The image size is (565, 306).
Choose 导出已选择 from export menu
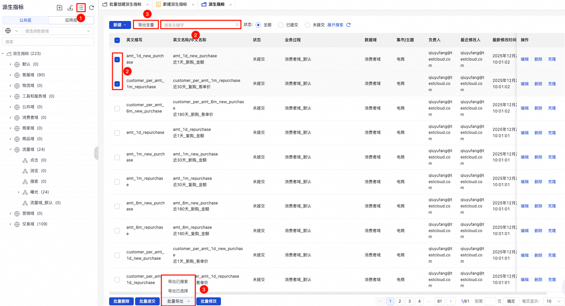178,291
